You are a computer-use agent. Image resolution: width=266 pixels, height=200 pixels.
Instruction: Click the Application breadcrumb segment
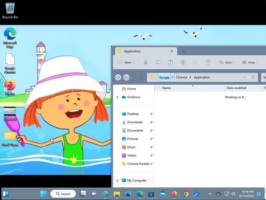point(202,77)
